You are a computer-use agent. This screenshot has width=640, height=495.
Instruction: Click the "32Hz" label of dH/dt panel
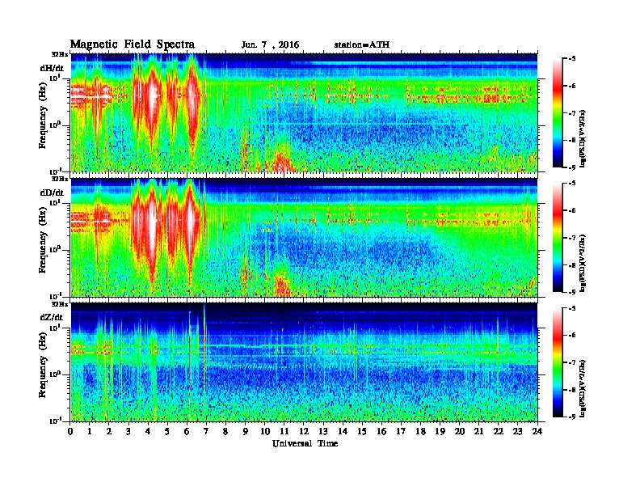pos(60,54)
